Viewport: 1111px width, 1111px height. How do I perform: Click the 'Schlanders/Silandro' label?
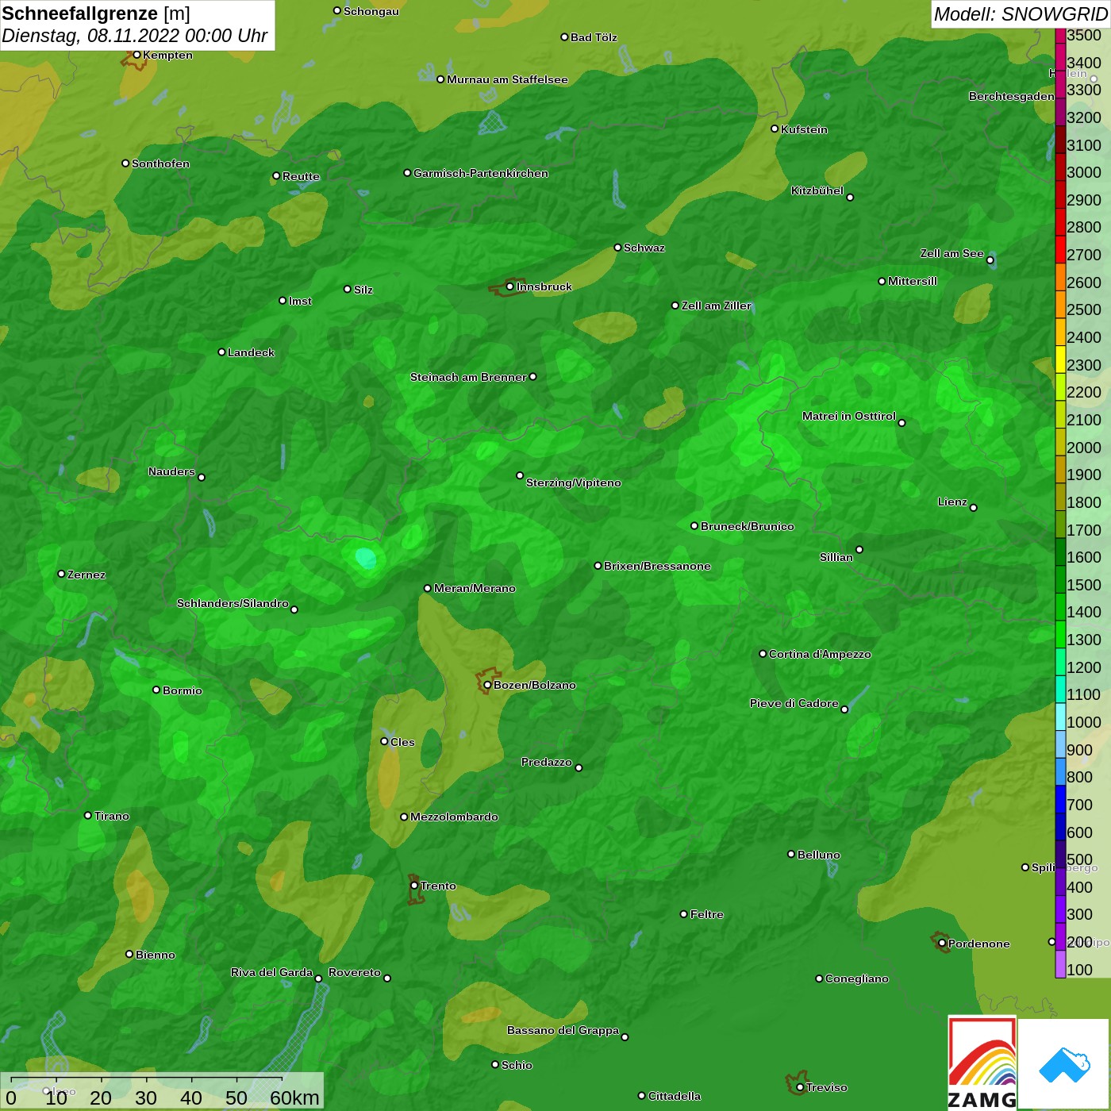pyautogui.click(x=233, y=603)
